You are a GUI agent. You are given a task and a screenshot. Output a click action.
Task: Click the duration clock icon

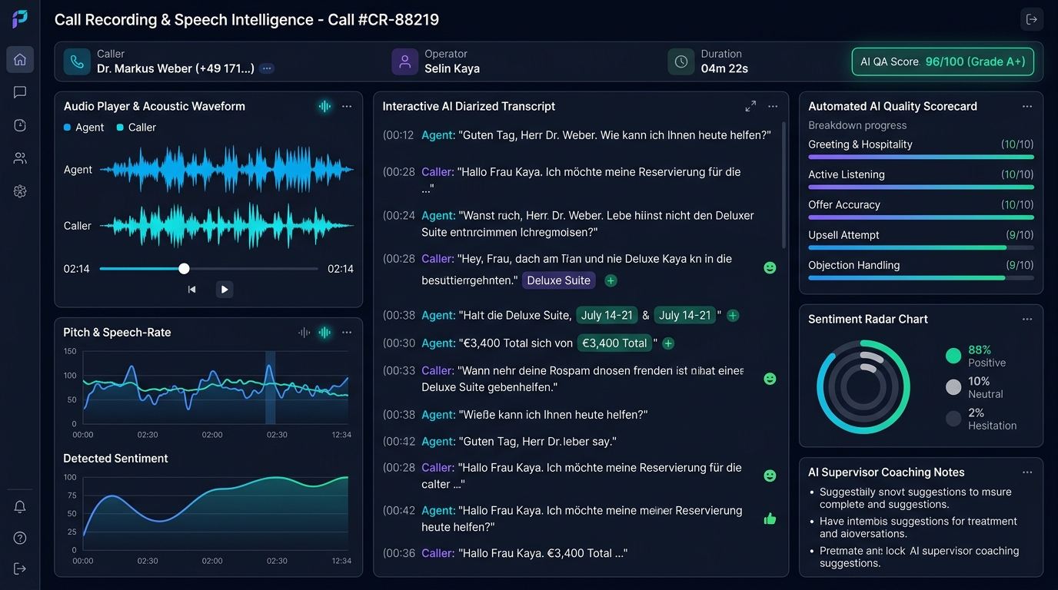pyautogui.click(x=681, y=61)
